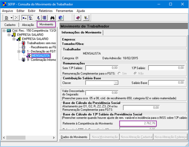This screenshot has width=189, height=147.
Task: Click the tree hierarchy toolbar icon
Action: click(x=31, y=18)
